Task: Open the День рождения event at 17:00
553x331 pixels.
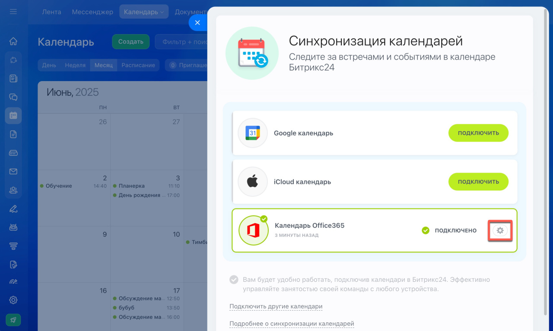Action: point(146,195)
